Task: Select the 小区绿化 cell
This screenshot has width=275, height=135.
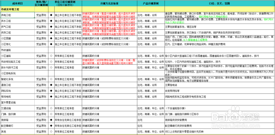Action: pos(17,44)
